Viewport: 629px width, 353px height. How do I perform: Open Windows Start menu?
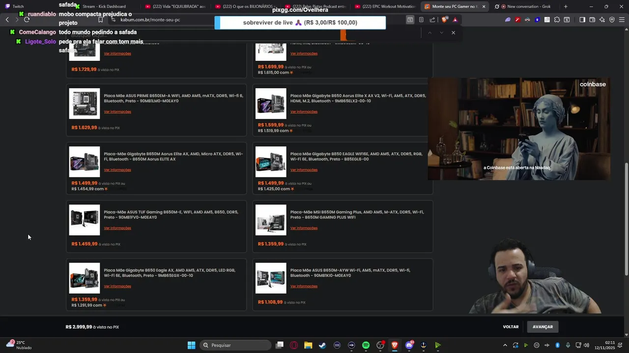click(x=191, y=345)
